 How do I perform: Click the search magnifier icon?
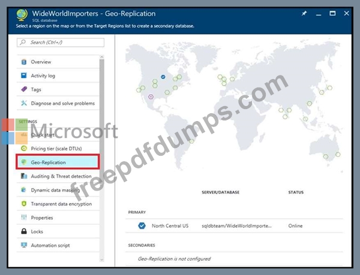click(23, 42)
